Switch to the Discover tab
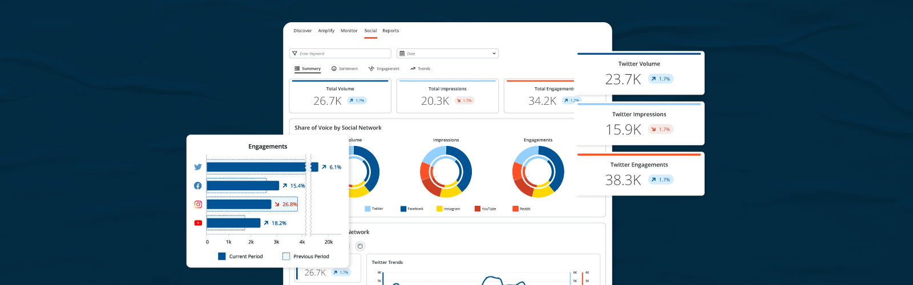Viewport: 913px width, 285px height. pyautogui.click(x=302, y=31)
